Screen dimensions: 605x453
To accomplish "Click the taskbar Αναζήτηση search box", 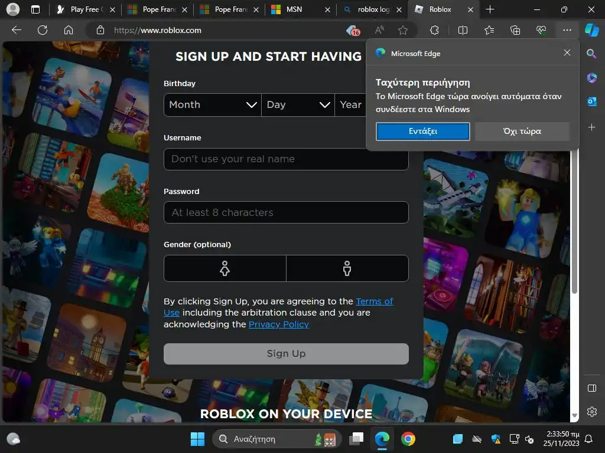I will 277,439.
